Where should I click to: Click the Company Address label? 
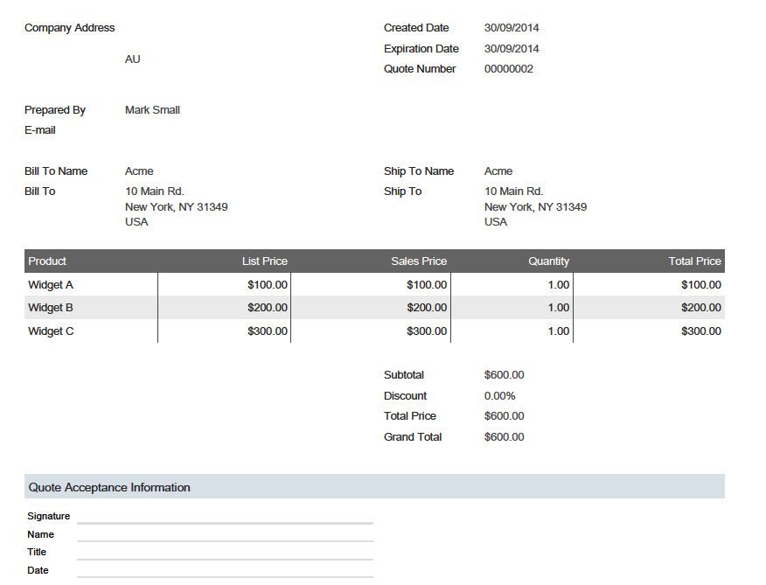pos(69,27)
